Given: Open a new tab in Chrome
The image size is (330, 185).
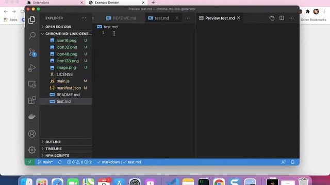Looking at the screenshot, I should click(x=153, y=3).
